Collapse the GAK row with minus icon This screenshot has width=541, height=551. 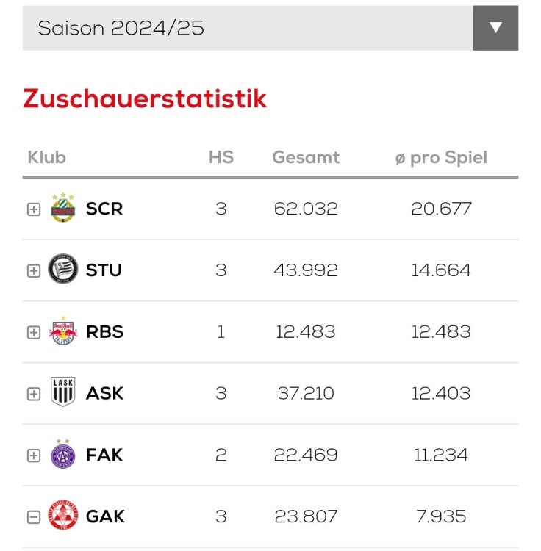(33, 518)
